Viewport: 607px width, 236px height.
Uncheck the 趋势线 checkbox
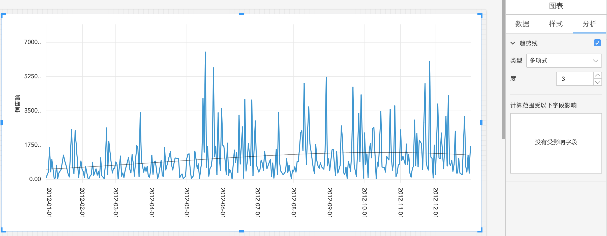597,43
